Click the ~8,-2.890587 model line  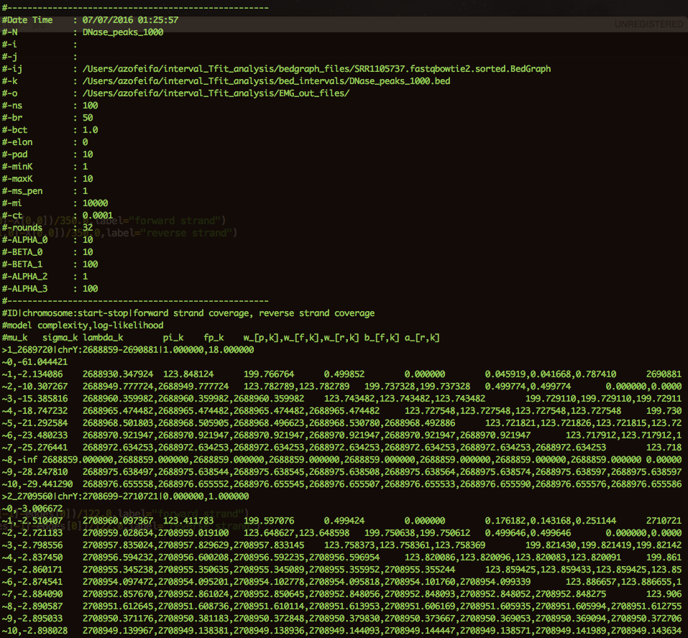tap(341, 606)
